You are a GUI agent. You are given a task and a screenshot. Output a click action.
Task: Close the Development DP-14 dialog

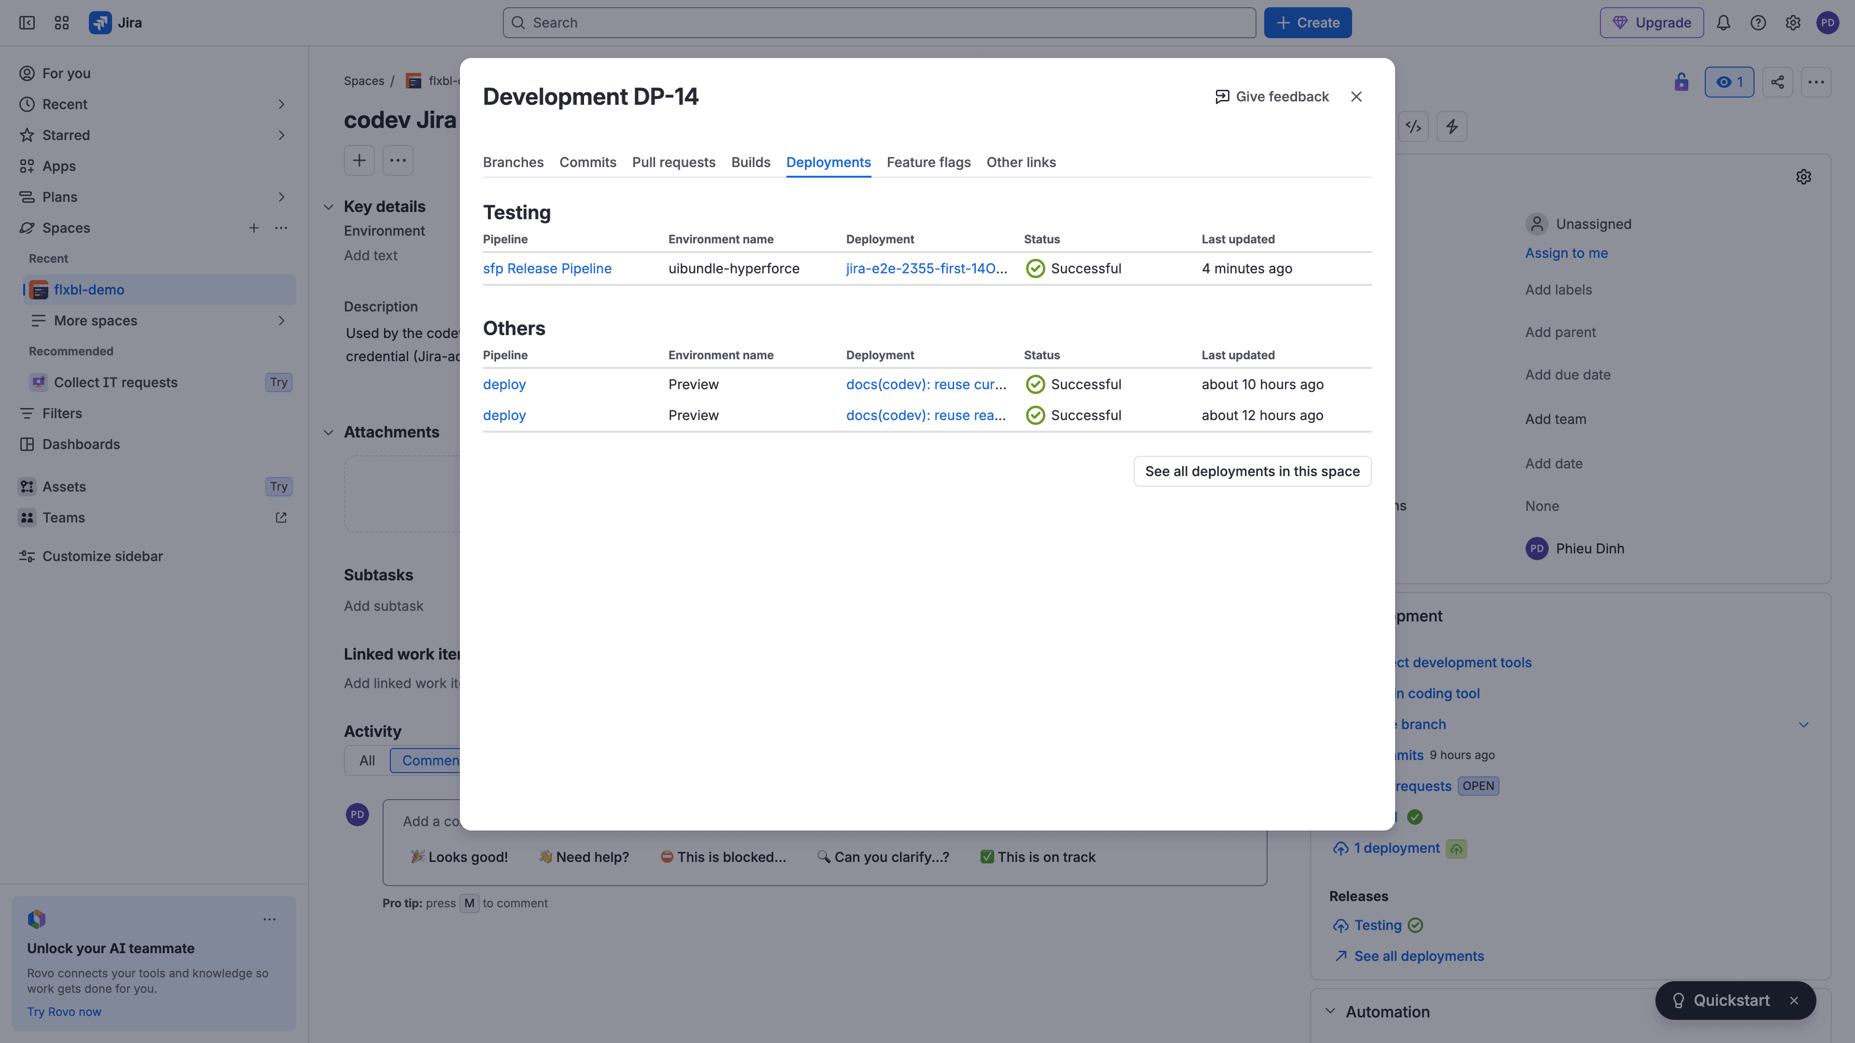[1356, 97]
